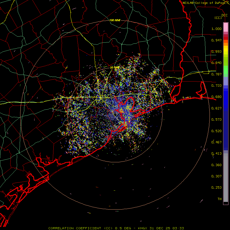Image resolution: width=230 pixels, height=230 pixels.
Task: Click the 0.253 color scale value
Action: [x=216, y=188]
